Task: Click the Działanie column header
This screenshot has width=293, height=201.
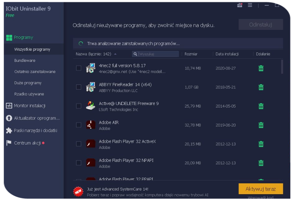Action: pyautogui.click(x=263, y=54)
